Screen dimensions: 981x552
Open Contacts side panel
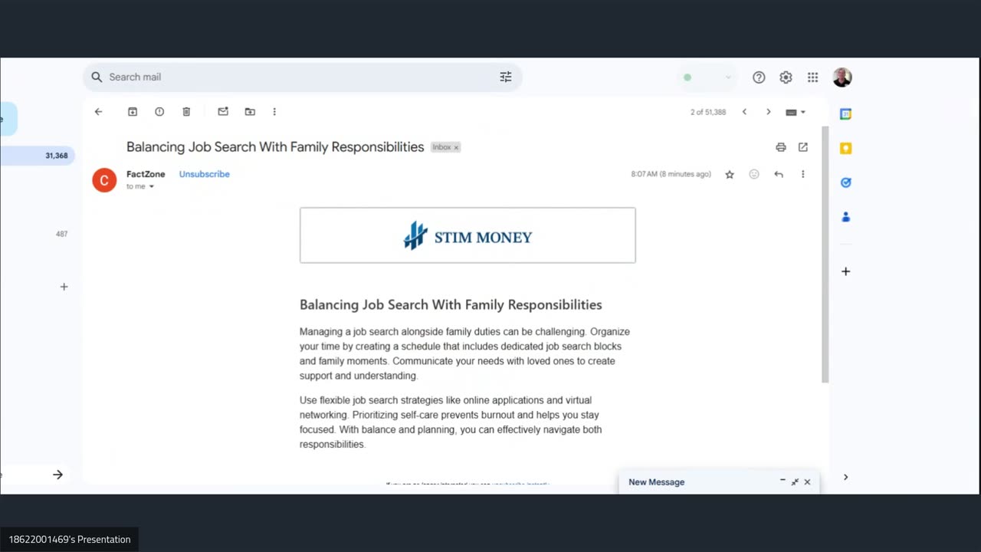point(846,217)
